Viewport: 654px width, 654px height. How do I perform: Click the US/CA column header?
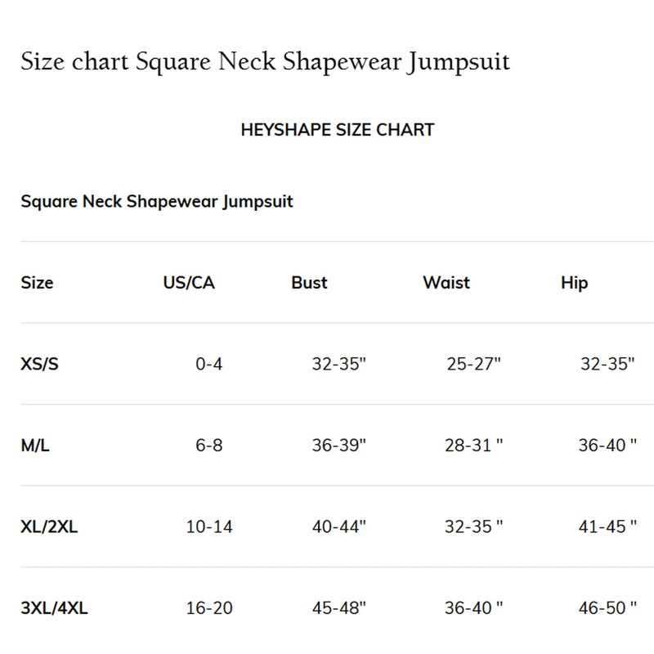coord(190,283)
